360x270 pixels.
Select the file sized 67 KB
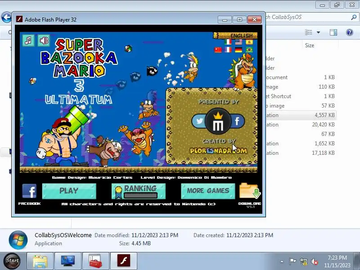coord(301,134)
